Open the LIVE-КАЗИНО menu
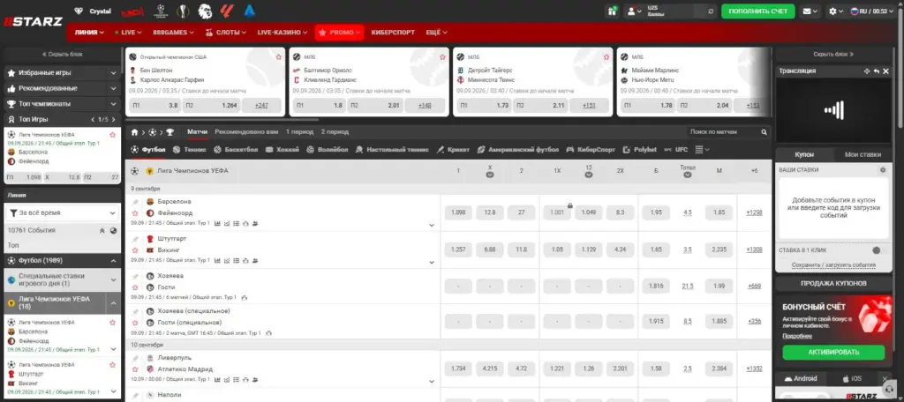904x402 pixels. pos(282,33)
